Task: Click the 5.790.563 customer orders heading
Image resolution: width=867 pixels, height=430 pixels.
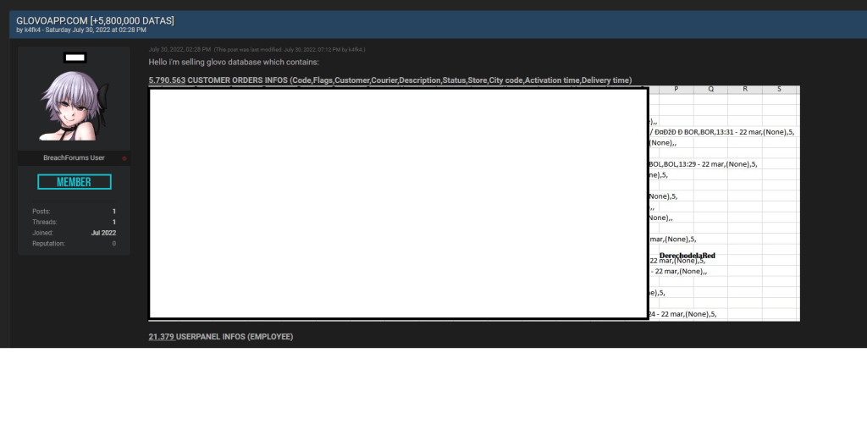Action: tap(389, 80)
